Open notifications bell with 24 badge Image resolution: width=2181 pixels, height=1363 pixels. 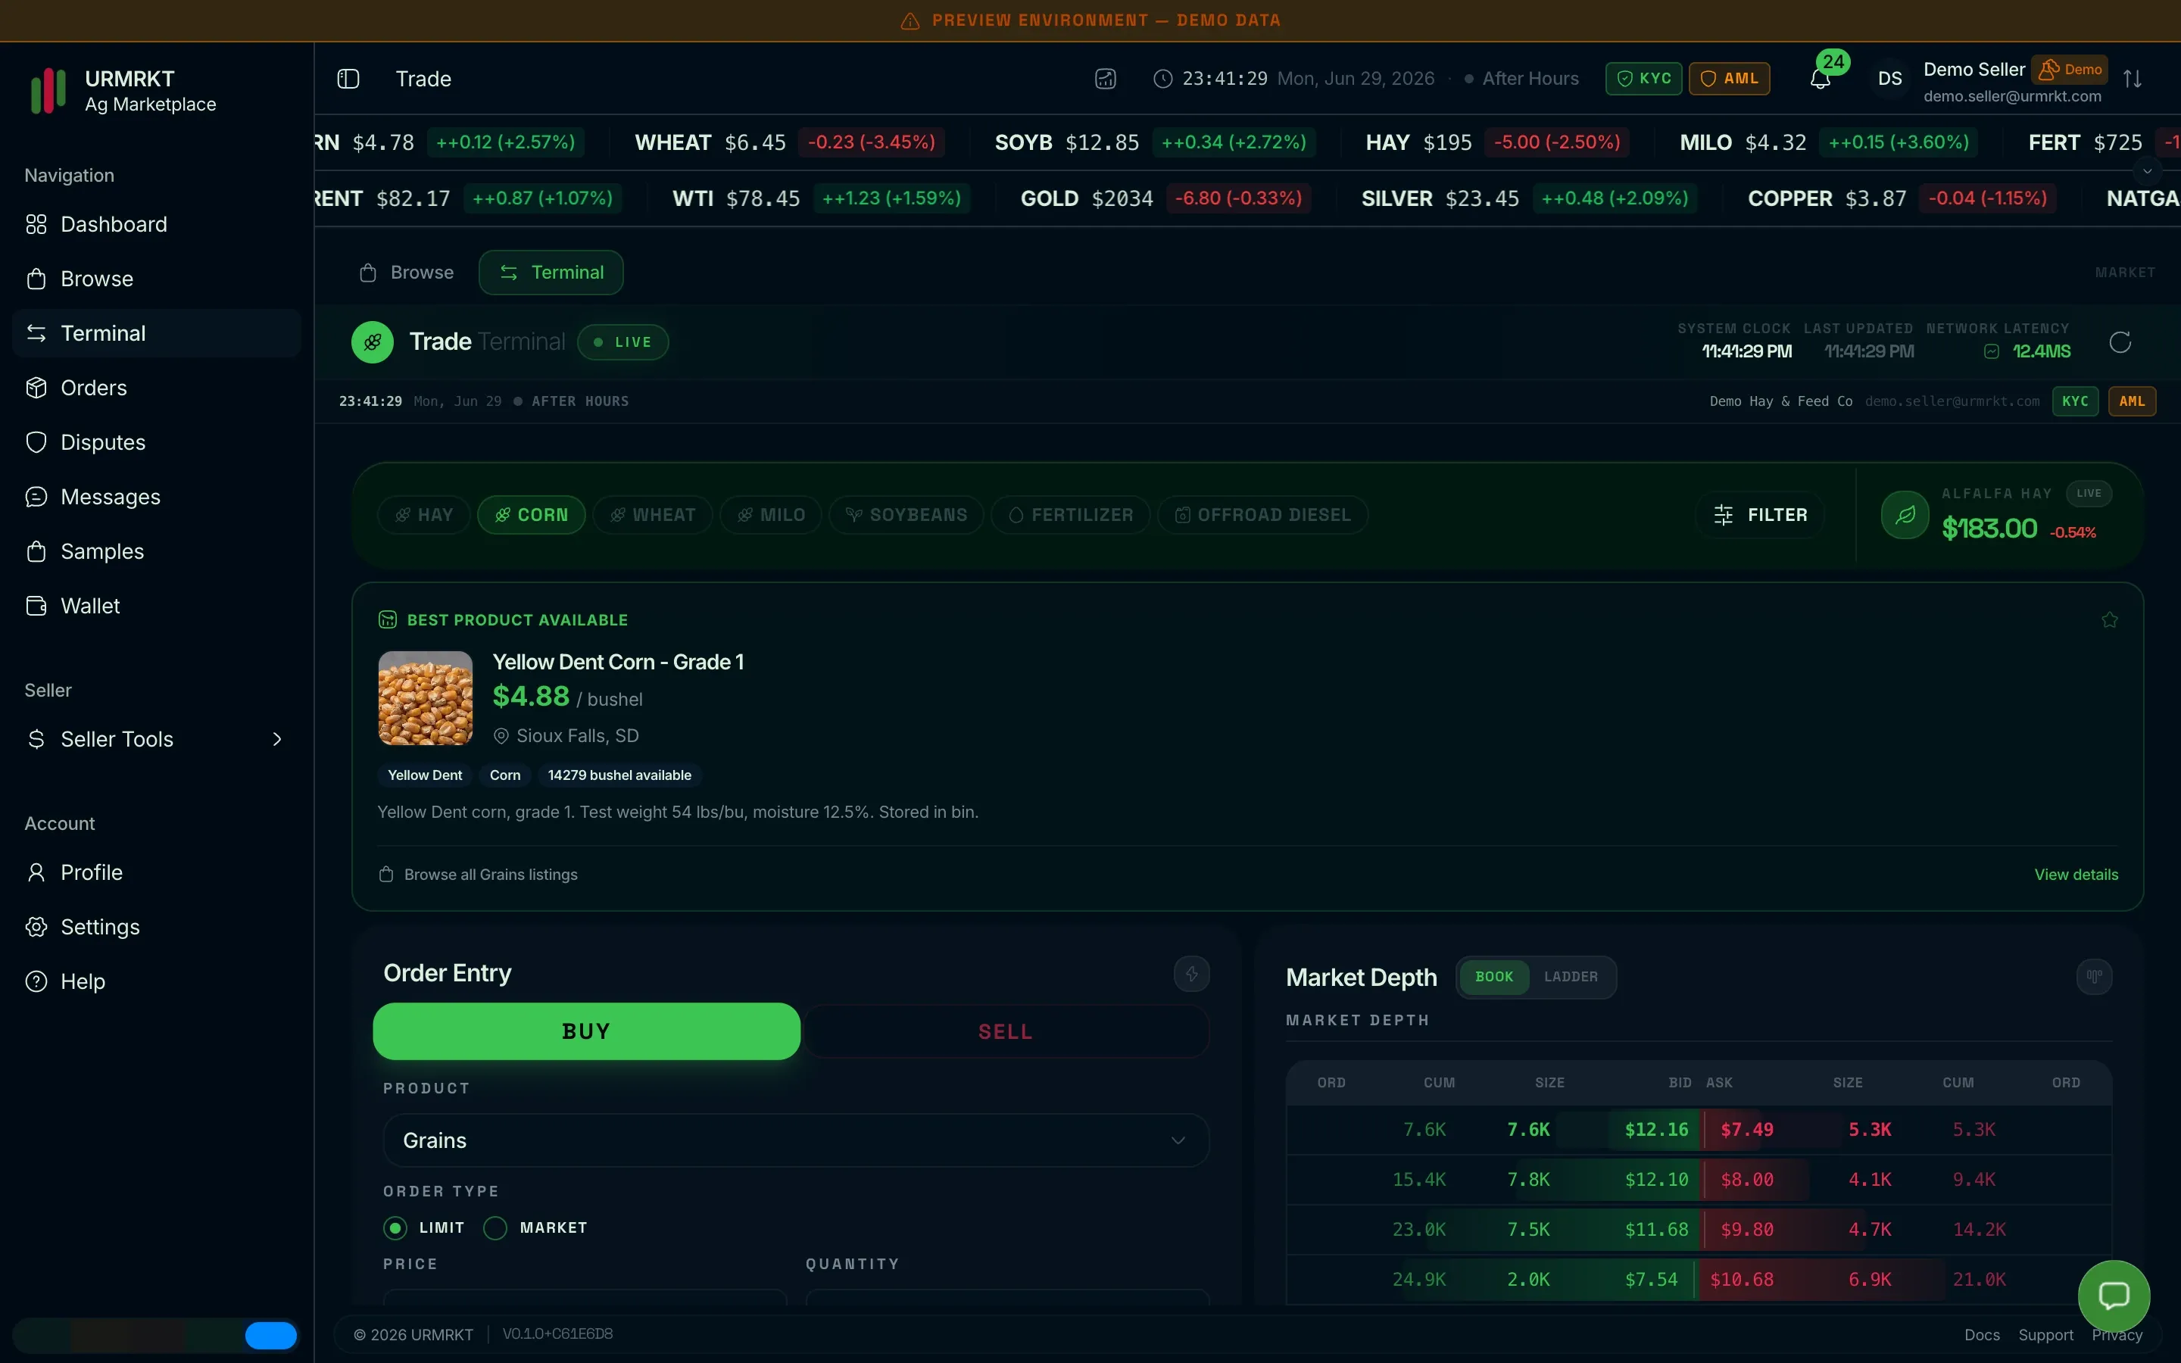pos(1820,79)
